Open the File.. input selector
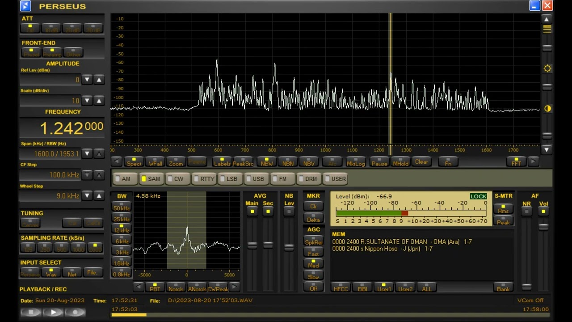Viewport: 572px width, 322px height. (x=93, y=272)
